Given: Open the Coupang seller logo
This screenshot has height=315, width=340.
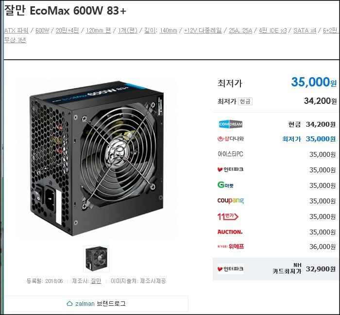Looking at the screenshot, I should (x=231, y=200).
